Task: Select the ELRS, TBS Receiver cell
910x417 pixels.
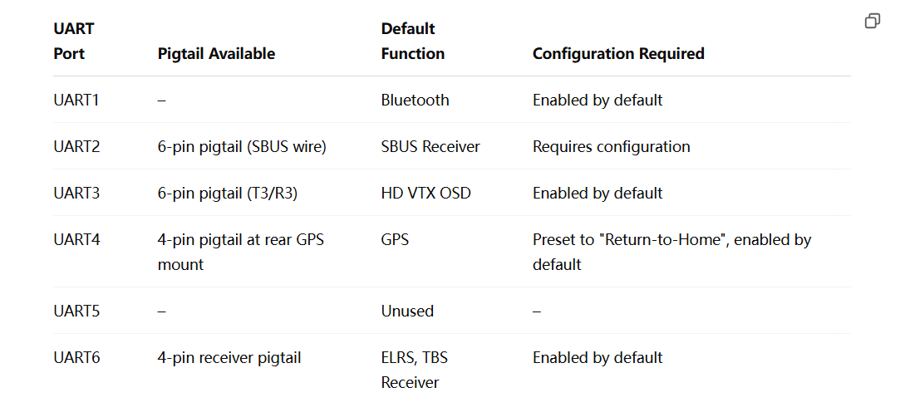Action: [415, 370]
